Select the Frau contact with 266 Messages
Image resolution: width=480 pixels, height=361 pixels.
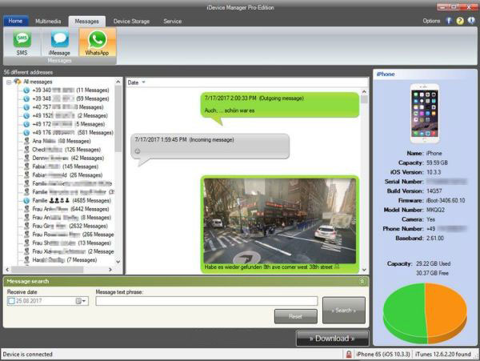73,235
